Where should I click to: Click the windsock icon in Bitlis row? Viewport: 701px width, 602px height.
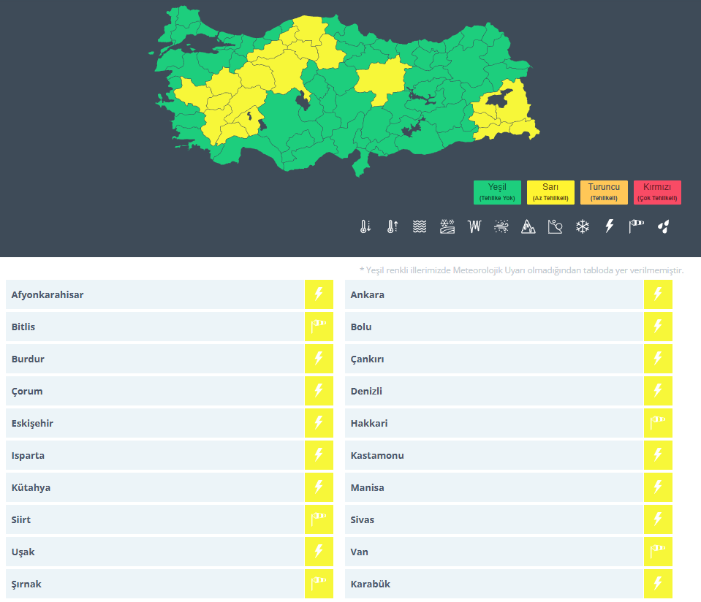[x=319, y=327]
